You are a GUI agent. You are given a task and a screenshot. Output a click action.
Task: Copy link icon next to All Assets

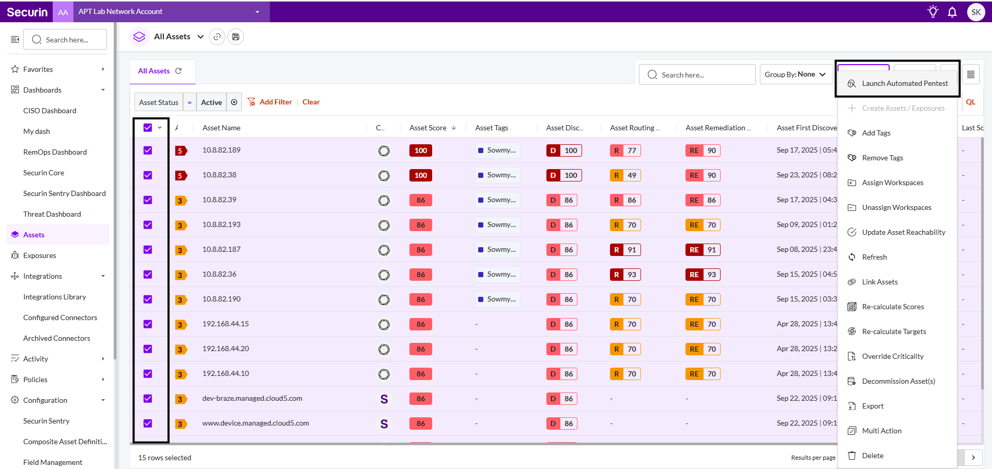tap(217, 37)
